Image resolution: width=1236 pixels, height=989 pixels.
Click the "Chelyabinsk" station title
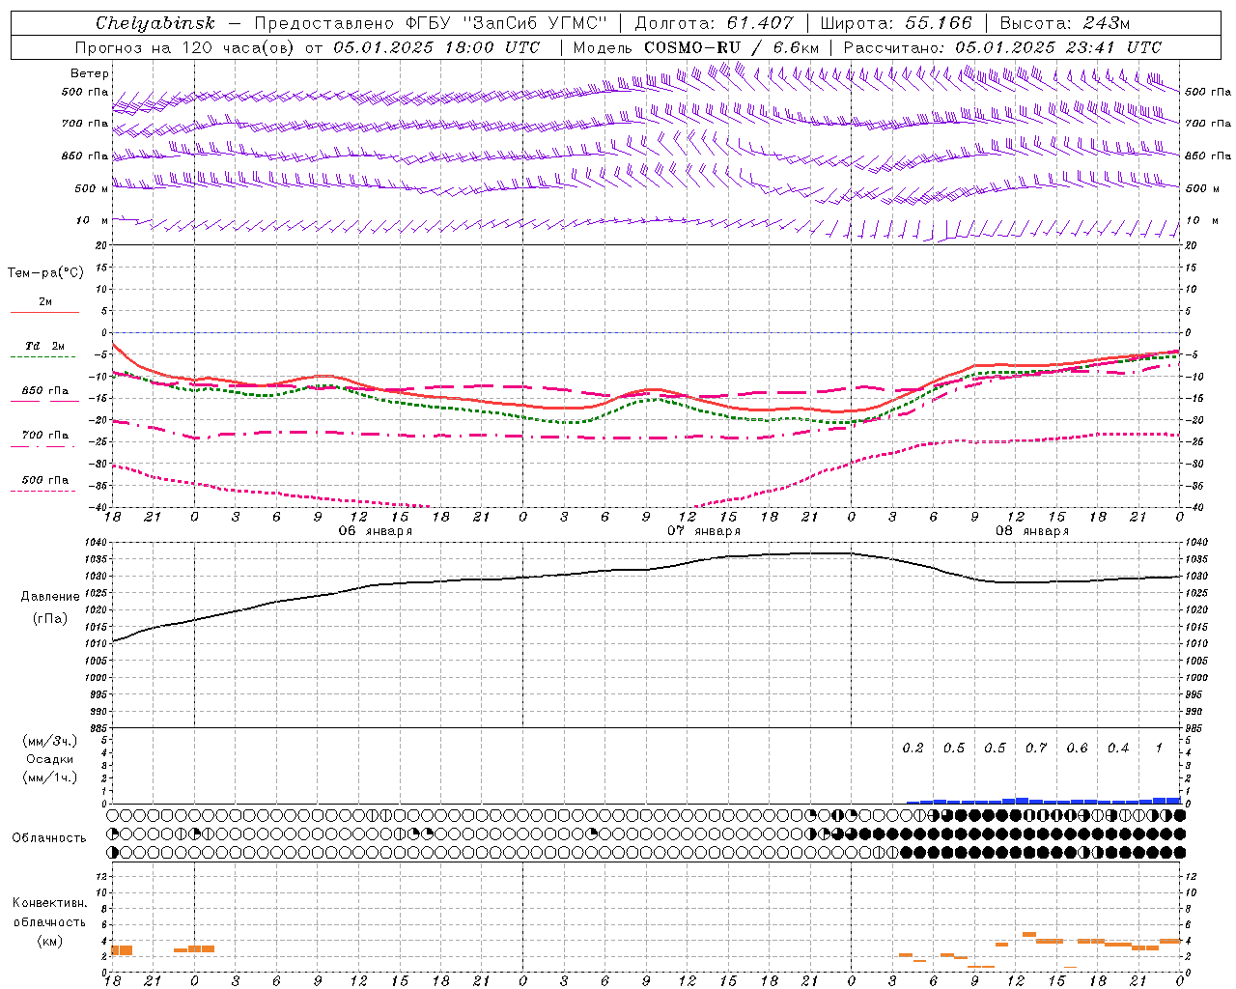155,23
